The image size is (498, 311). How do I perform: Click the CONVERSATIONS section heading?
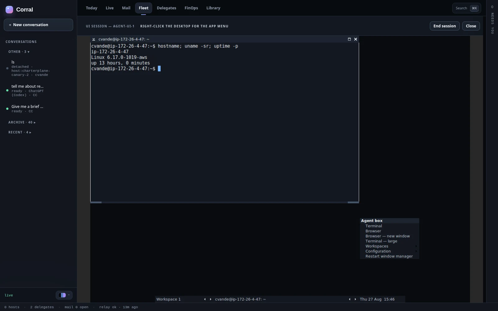[x=21, y=42]
